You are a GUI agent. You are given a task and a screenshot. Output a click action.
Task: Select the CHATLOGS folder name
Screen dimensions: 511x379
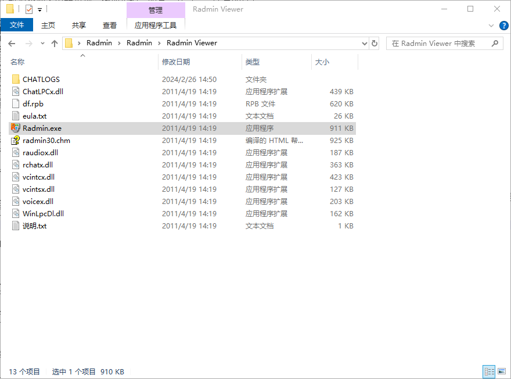click(x=41, y=79)
